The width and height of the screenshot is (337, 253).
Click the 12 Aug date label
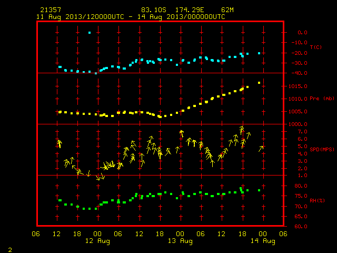click(x=97, y=241)
